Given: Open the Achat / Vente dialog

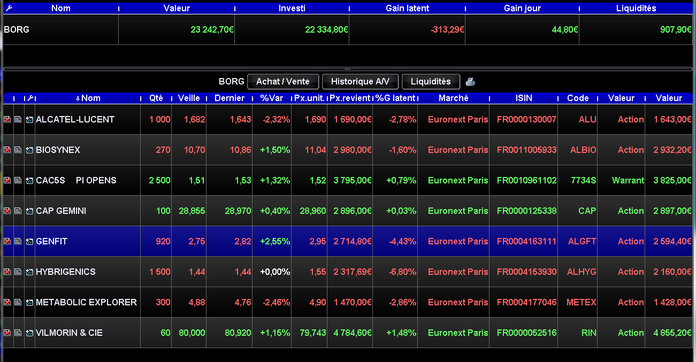Looking at the screenshot, I should [283, 81].
